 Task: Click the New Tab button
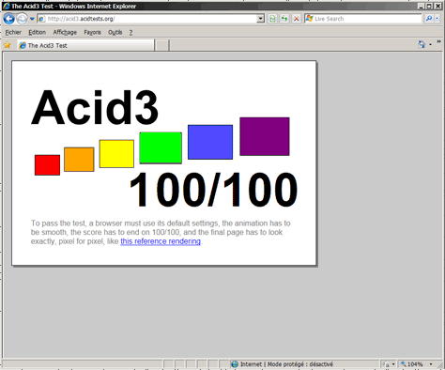tap(162, 45)
